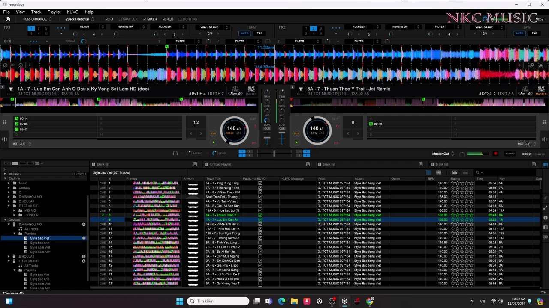Image resolution: width=549 pixels, height=308 pixels.
Task: Click the search magnifier icon in the track browser
Action: (x=477, y=172)
